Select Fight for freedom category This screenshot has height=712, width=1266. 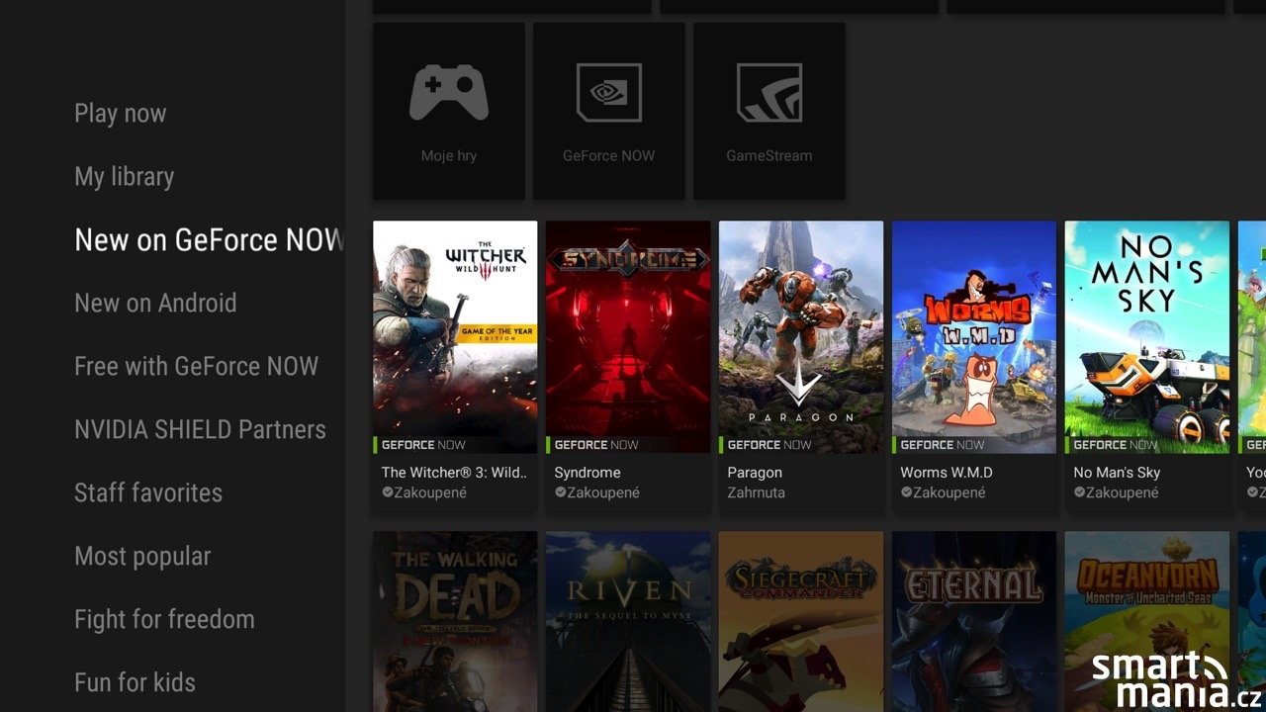[164, 619]
